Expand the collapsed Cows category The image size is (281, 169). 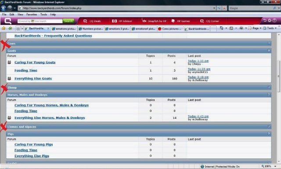269,43
